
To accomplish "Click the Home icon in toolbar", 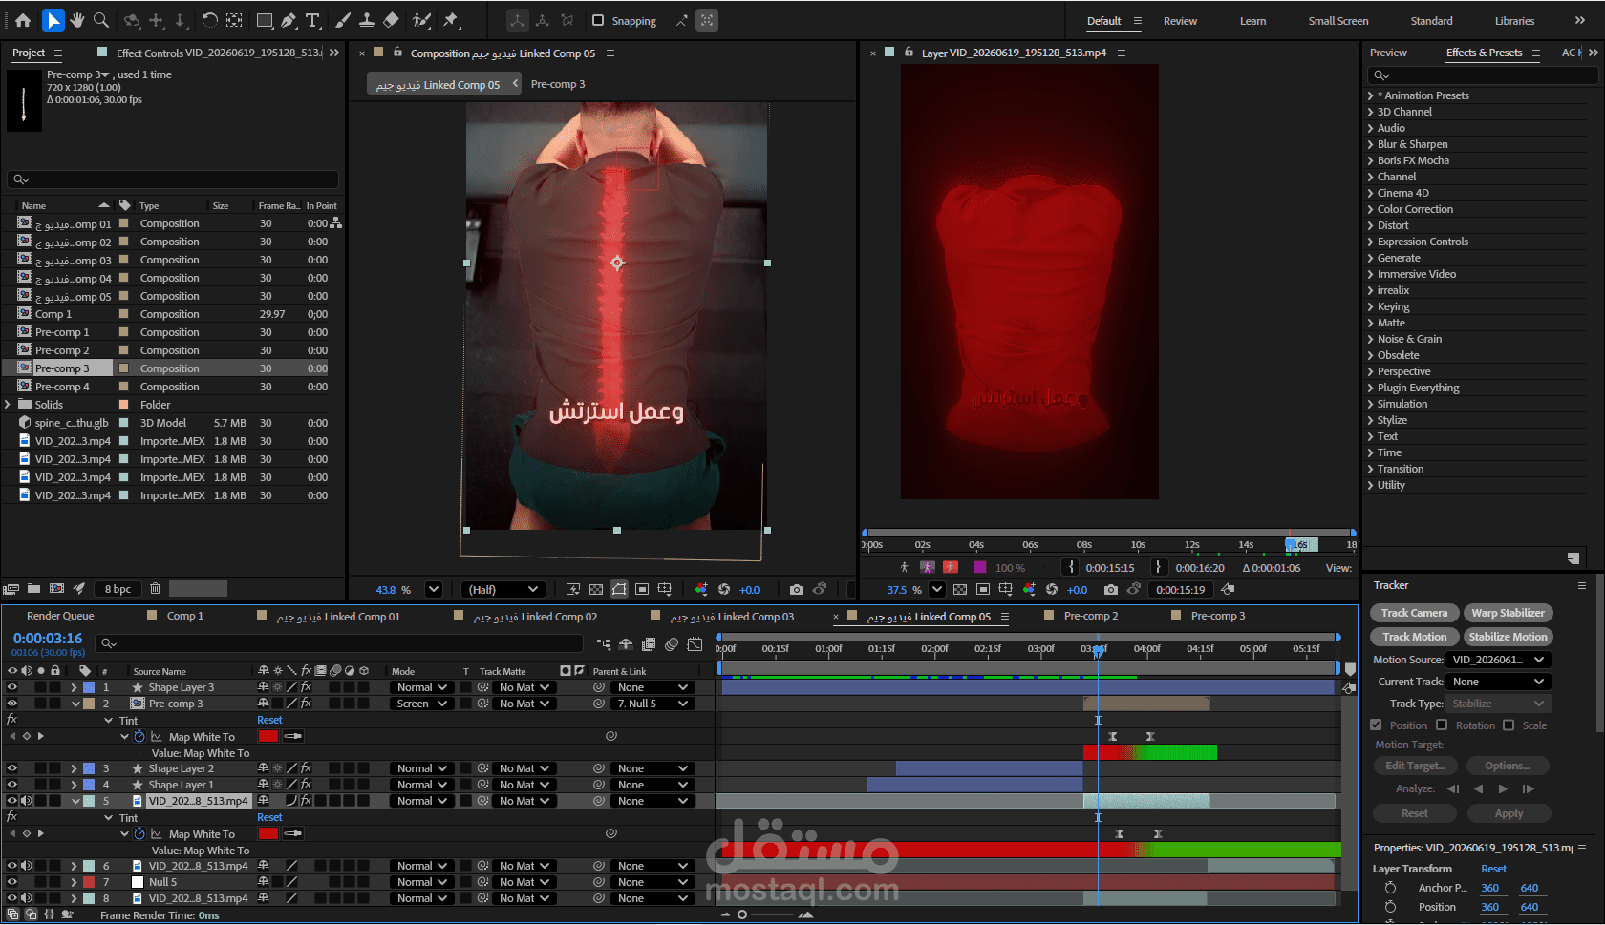I will click(23, 20).
